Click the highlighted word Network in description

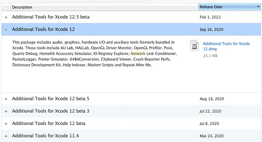click(x=138, y=54)
